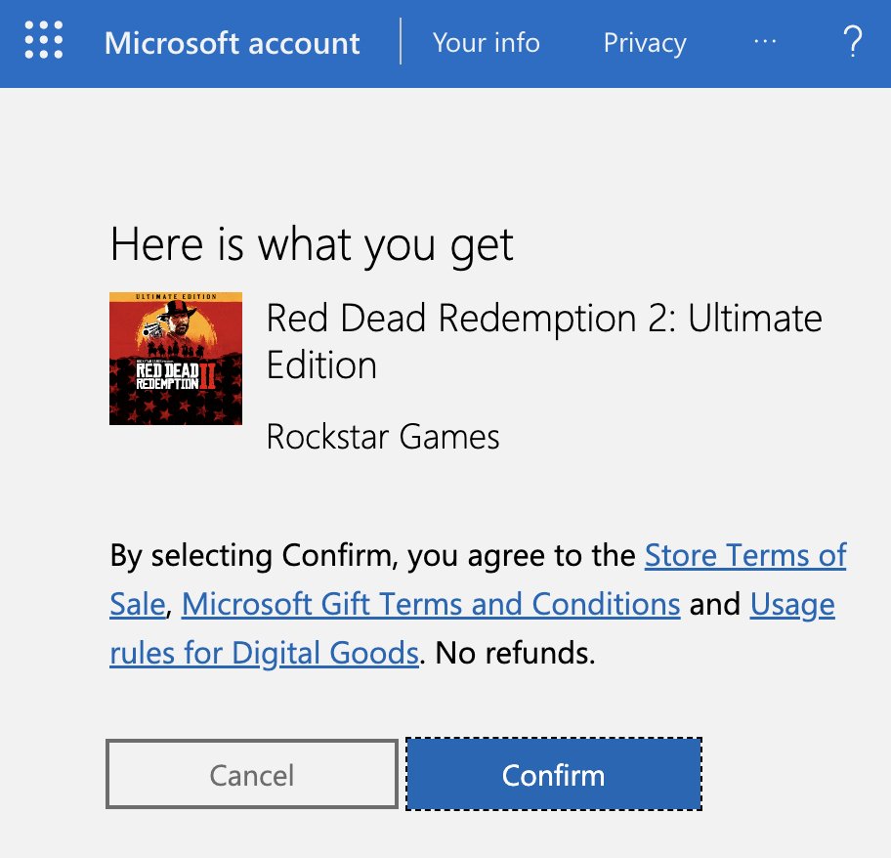Screen dimensions: 891x858
Task: Click the Red Dead Redemption II logo on cover
Action: click(174, 376)
